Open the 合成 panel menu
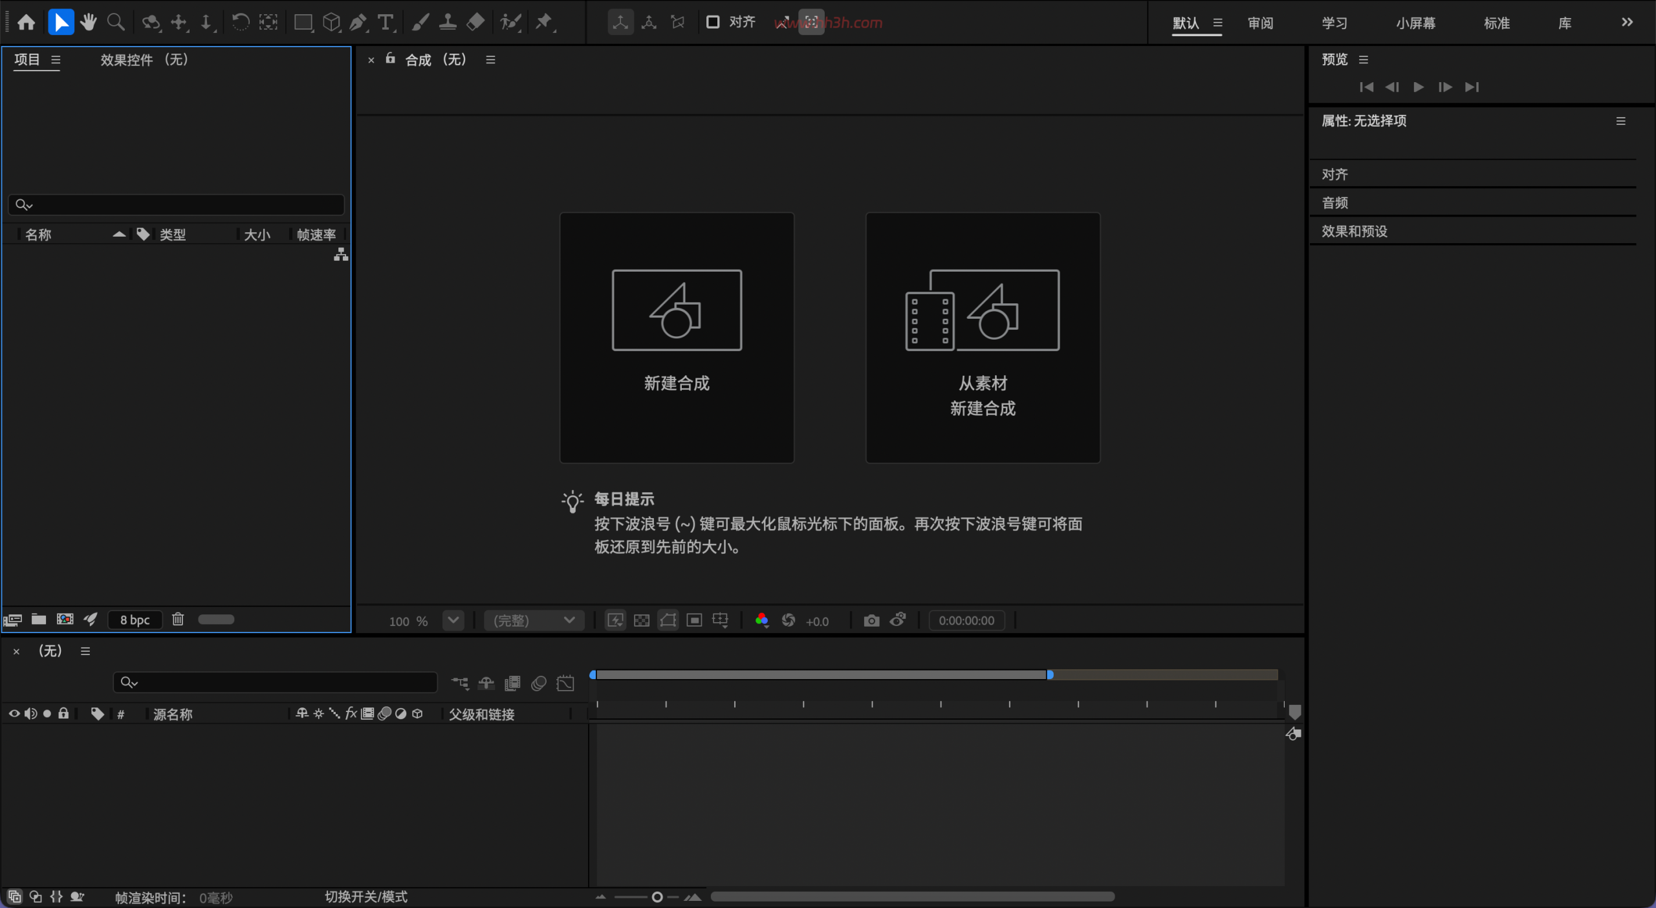This screenshot has height=908, width=1656. coord(490,59)
